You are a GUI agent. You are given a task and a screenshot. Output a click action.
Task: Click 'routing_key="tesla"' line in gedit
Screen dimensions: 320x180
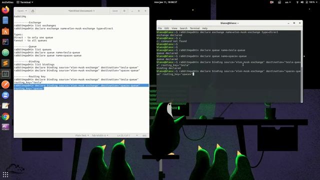pos(28,82)
